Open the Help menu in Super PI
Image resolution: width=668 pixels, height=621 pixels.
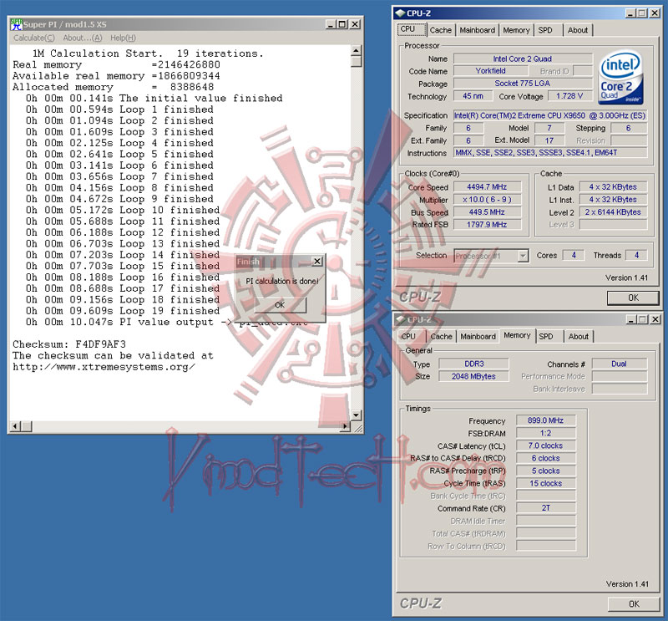point(123,38)
